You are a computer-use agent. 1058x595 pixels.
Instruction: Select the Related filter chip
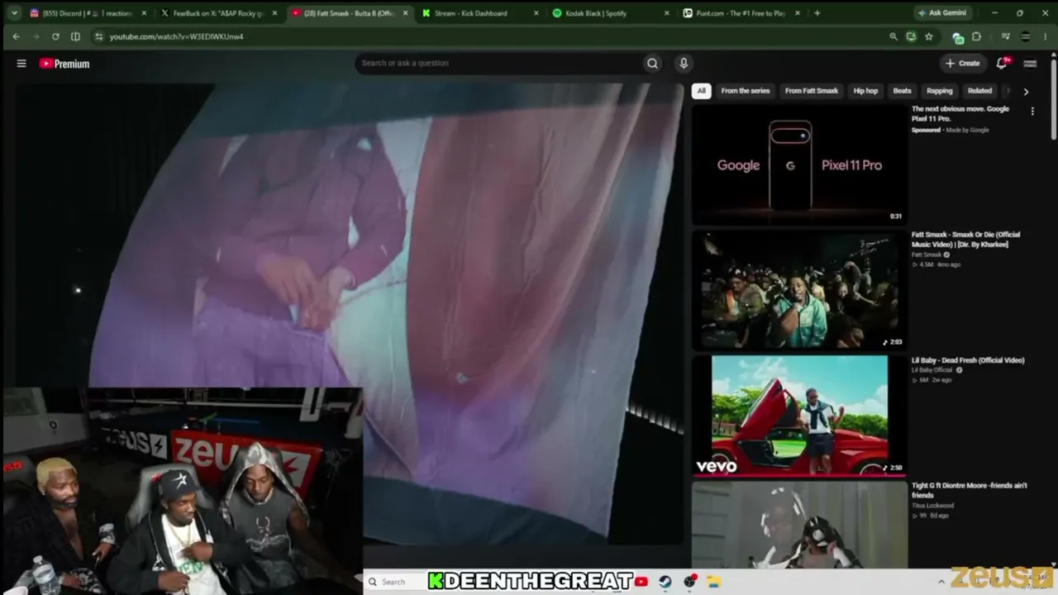[979, 91]
